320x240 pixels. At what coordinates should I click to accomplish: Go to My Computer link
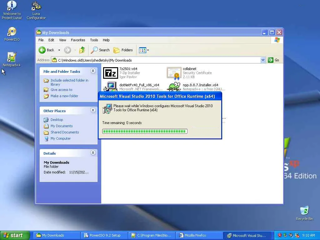[x=61, y=138]
